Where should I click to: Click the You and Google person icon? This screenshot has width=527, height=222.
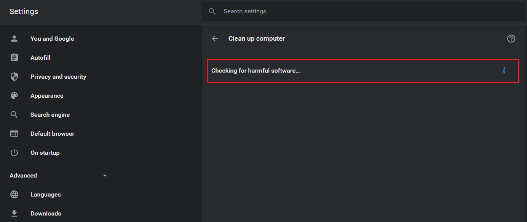click(14, 38)
